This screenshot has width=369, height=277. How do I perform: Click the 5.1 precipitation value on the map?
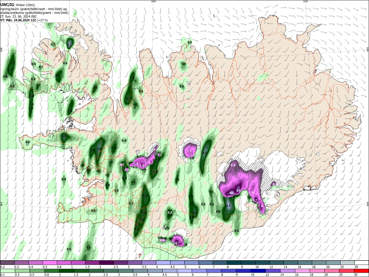(x=228, y=206)
